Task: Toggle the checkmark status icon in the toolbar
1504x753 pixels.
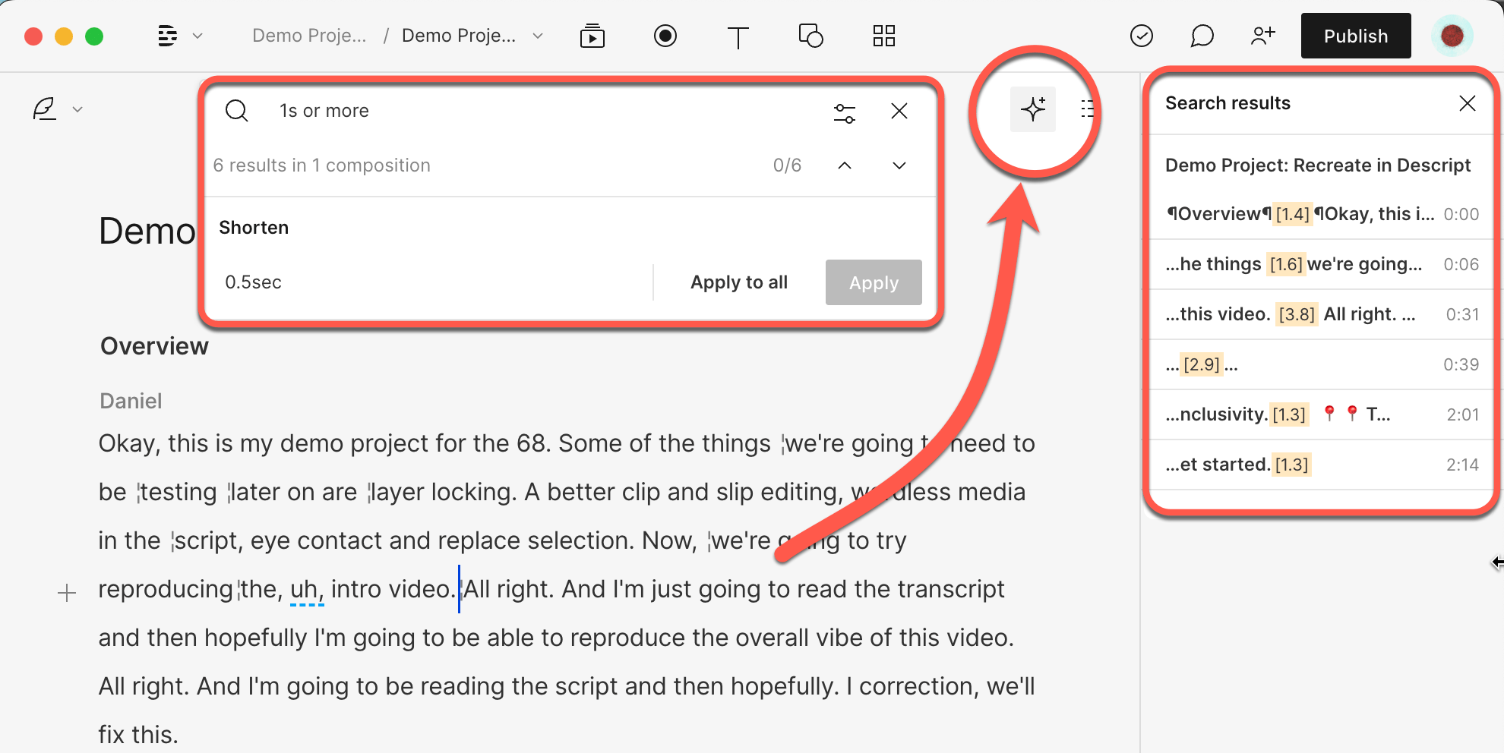Action: [1141, 36]
